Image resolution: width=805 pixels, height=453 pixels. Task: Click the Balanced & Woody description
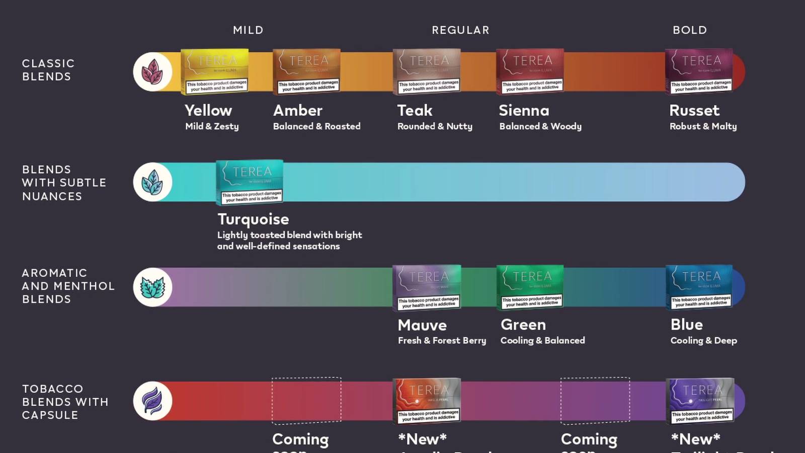(x=540, y=126)
